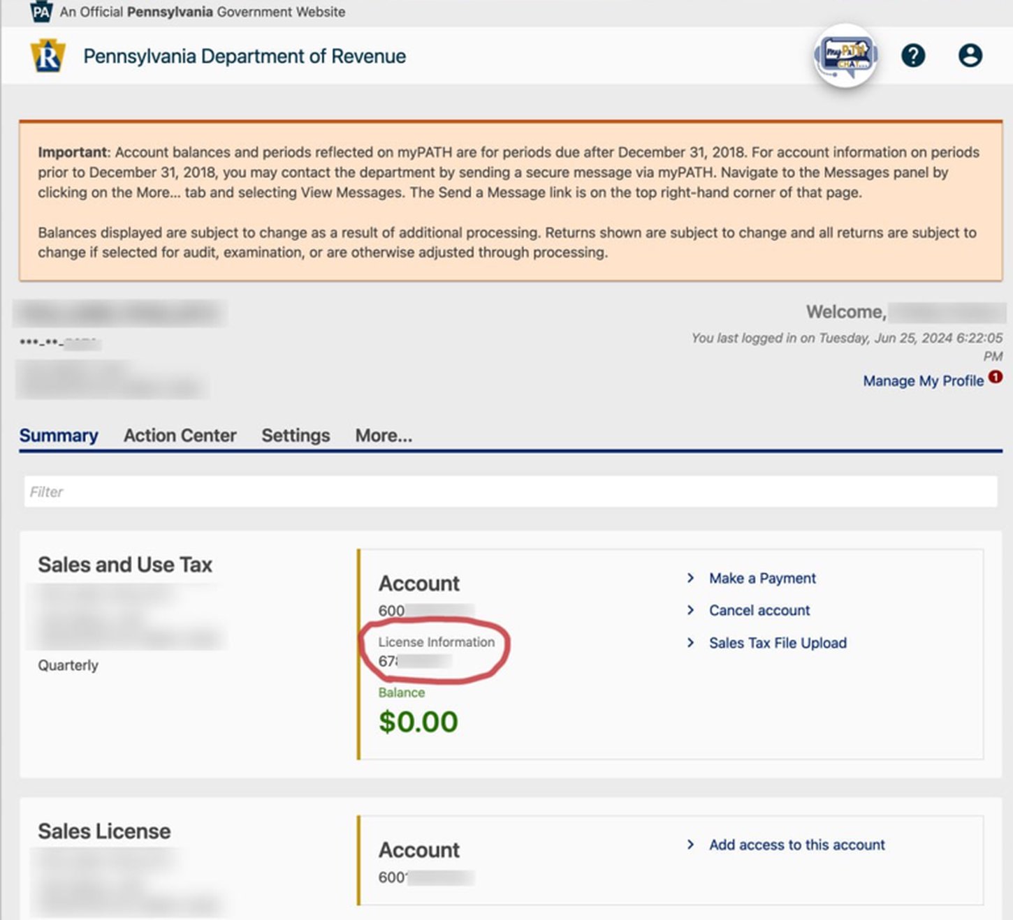Screen dimensions: 1013x920
Task: Click the circled License Information label
Action: (436, 642)
